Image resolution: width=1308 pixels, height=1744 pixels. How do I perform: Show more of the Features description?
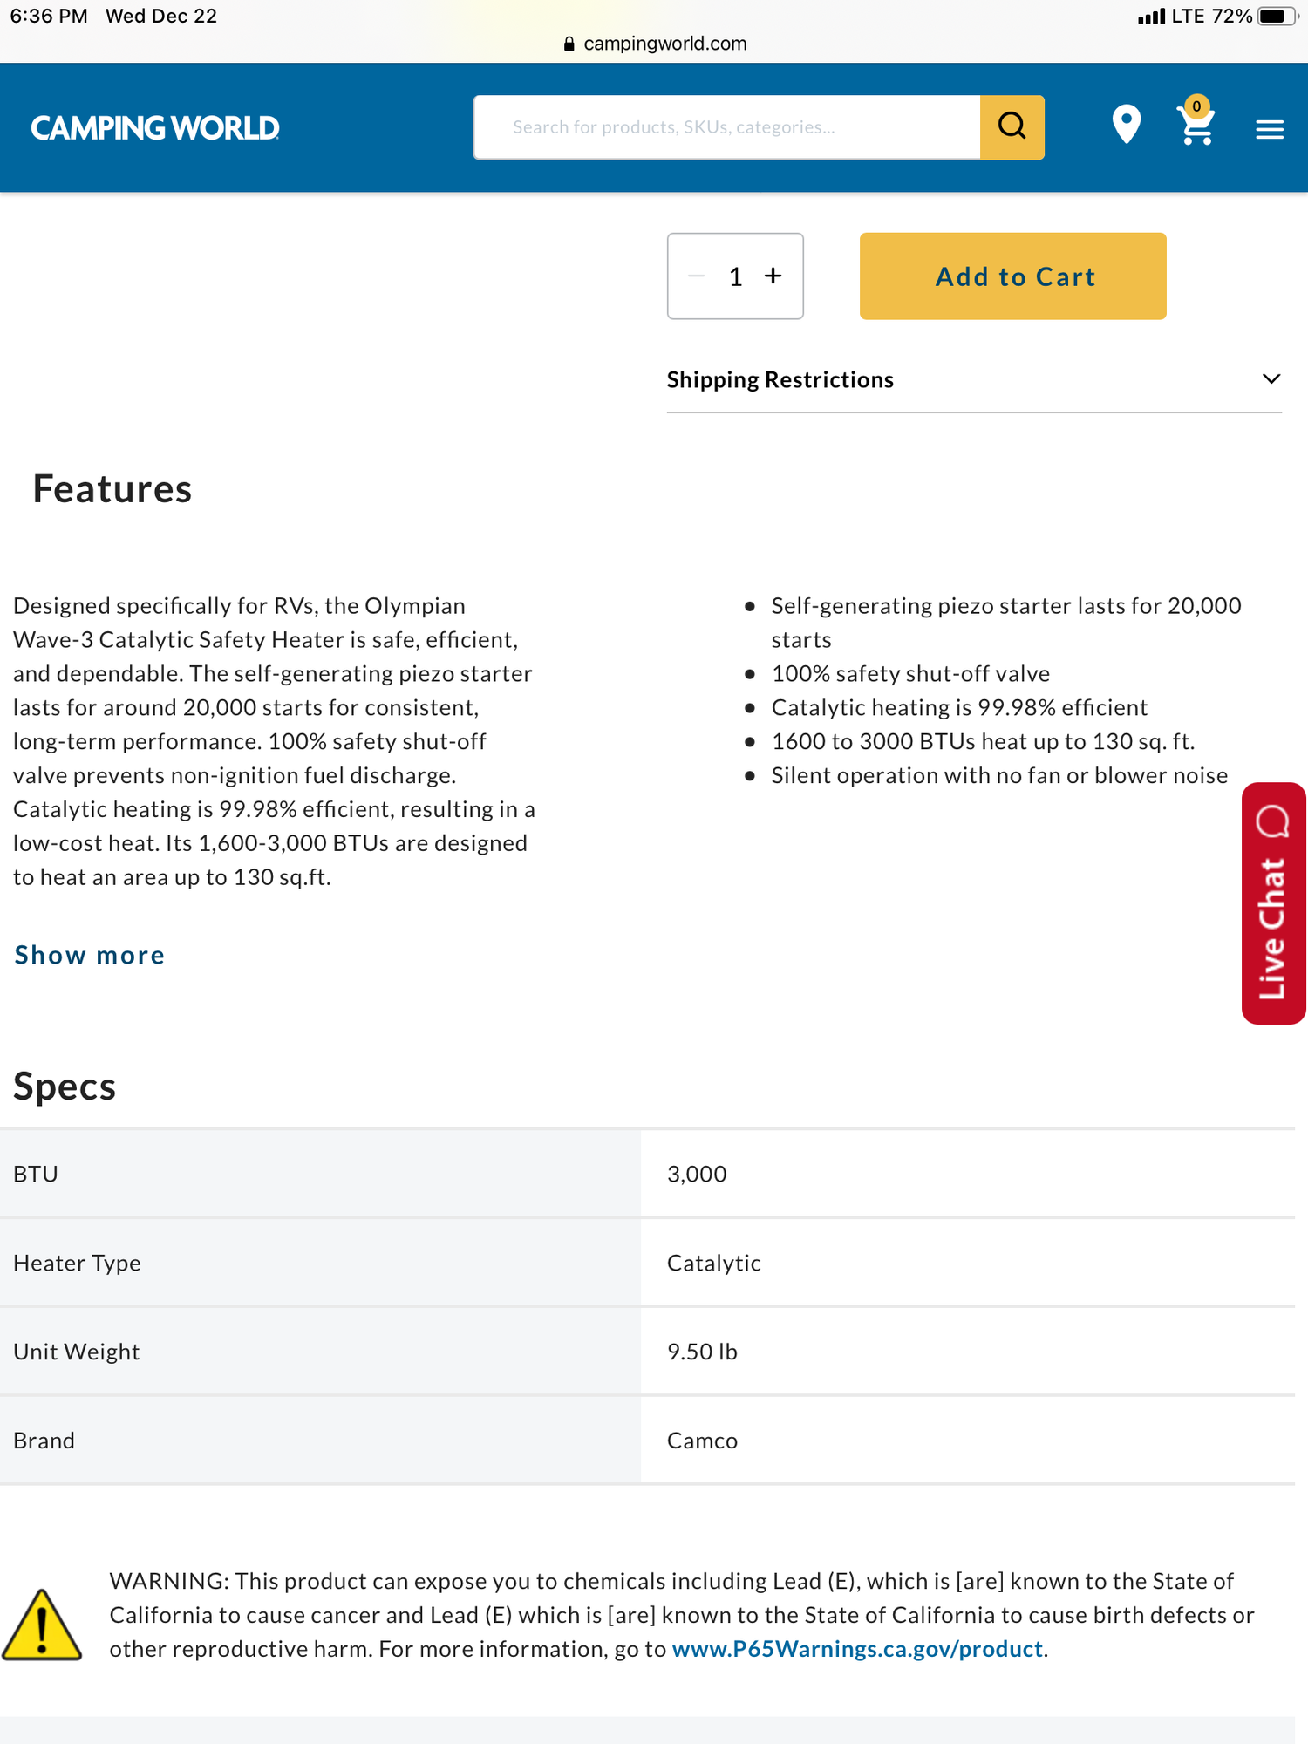point(90,955)
